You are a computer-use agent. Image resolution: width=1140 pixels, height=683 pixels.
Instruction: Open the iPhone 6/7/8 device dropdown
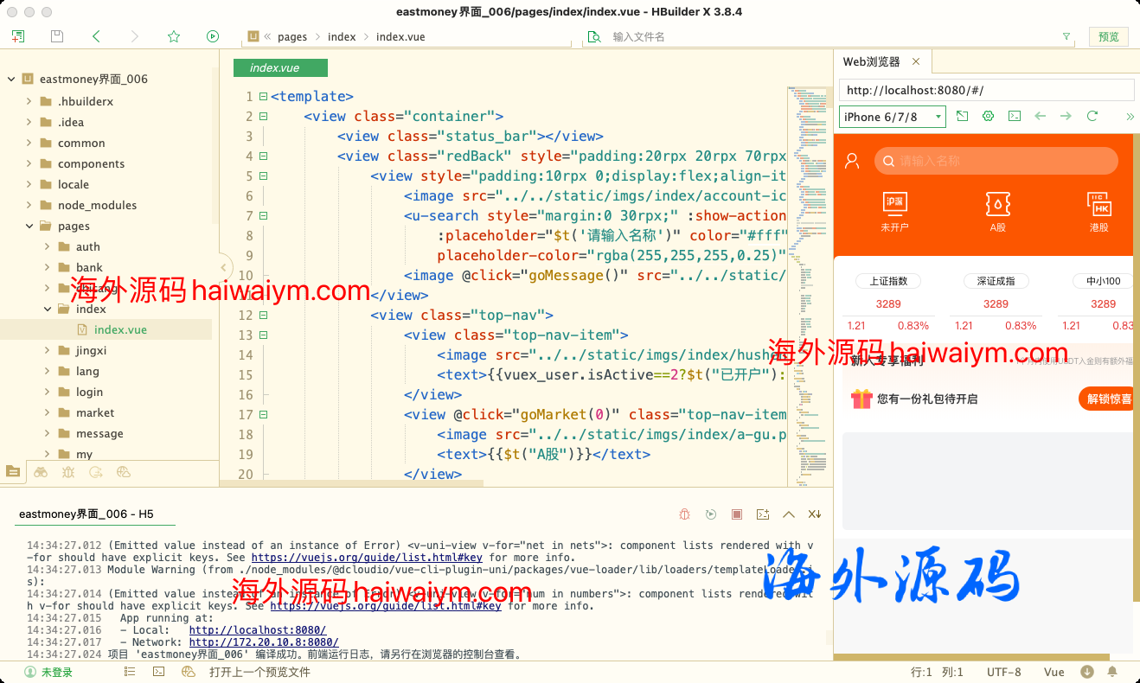point(892,117)
